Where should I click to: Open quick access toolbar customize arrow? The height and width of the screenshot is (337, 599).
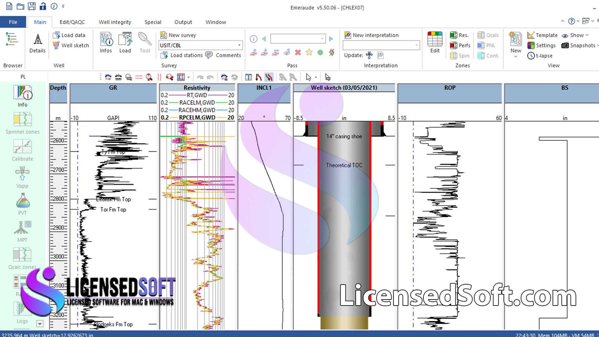[x=63, y=6]
